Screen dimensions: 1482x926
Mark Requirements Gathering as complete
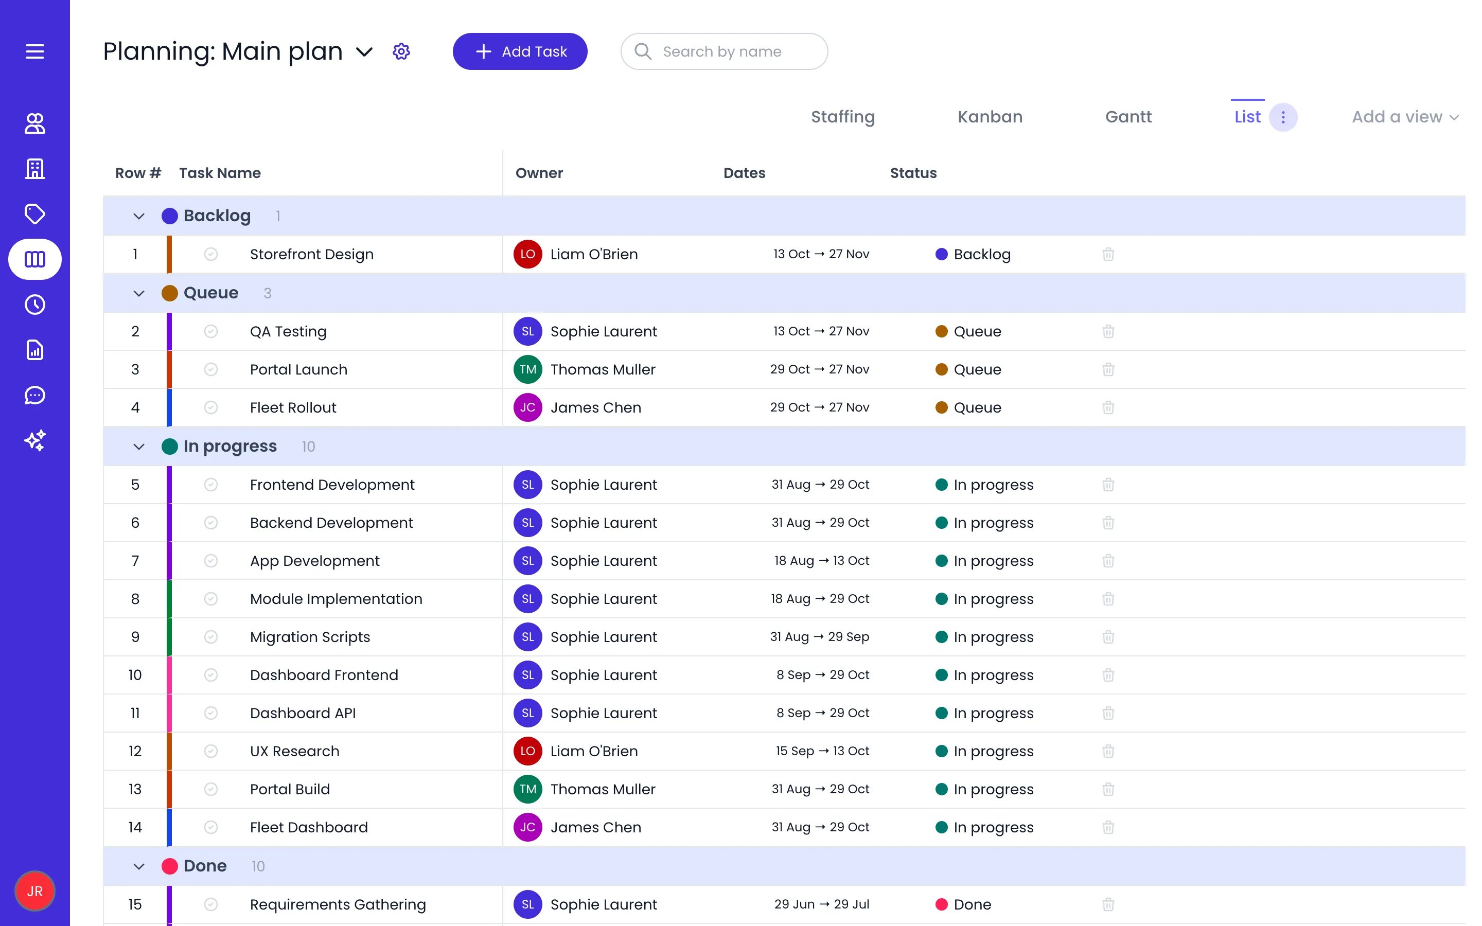pos(210,904)
